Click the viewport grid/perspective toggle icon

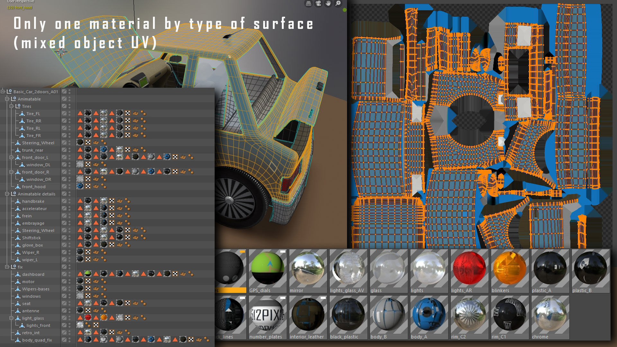[x=308, y=4]
